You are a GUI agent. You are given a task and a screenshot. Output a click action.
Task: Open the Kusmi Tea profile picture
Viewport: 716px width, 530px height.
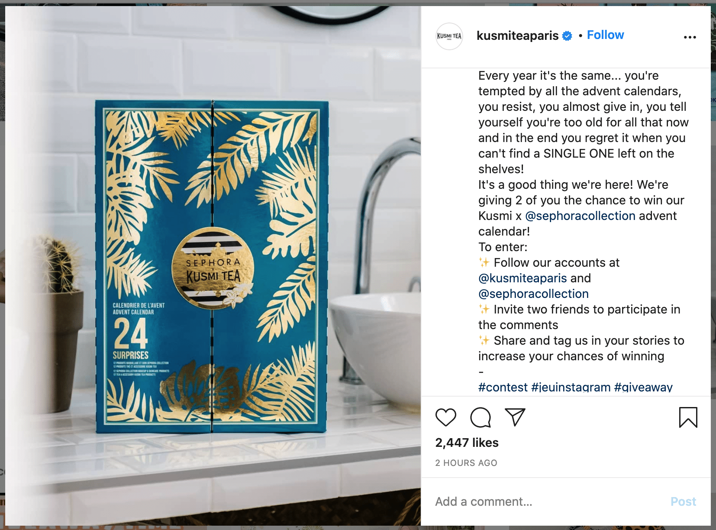(x=449, y=36)
